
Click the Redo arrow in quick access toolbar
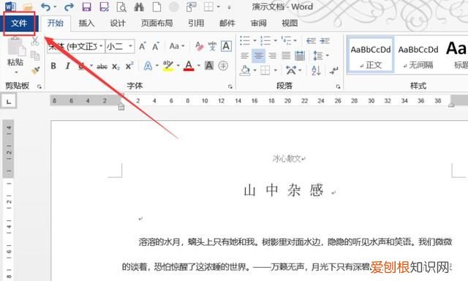pos(69,7)
